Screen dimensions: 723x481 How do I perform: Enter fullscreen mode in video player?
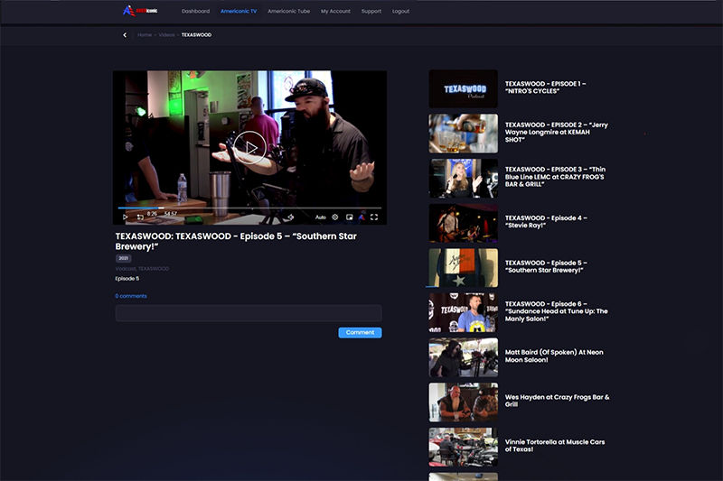pos(374,217)
